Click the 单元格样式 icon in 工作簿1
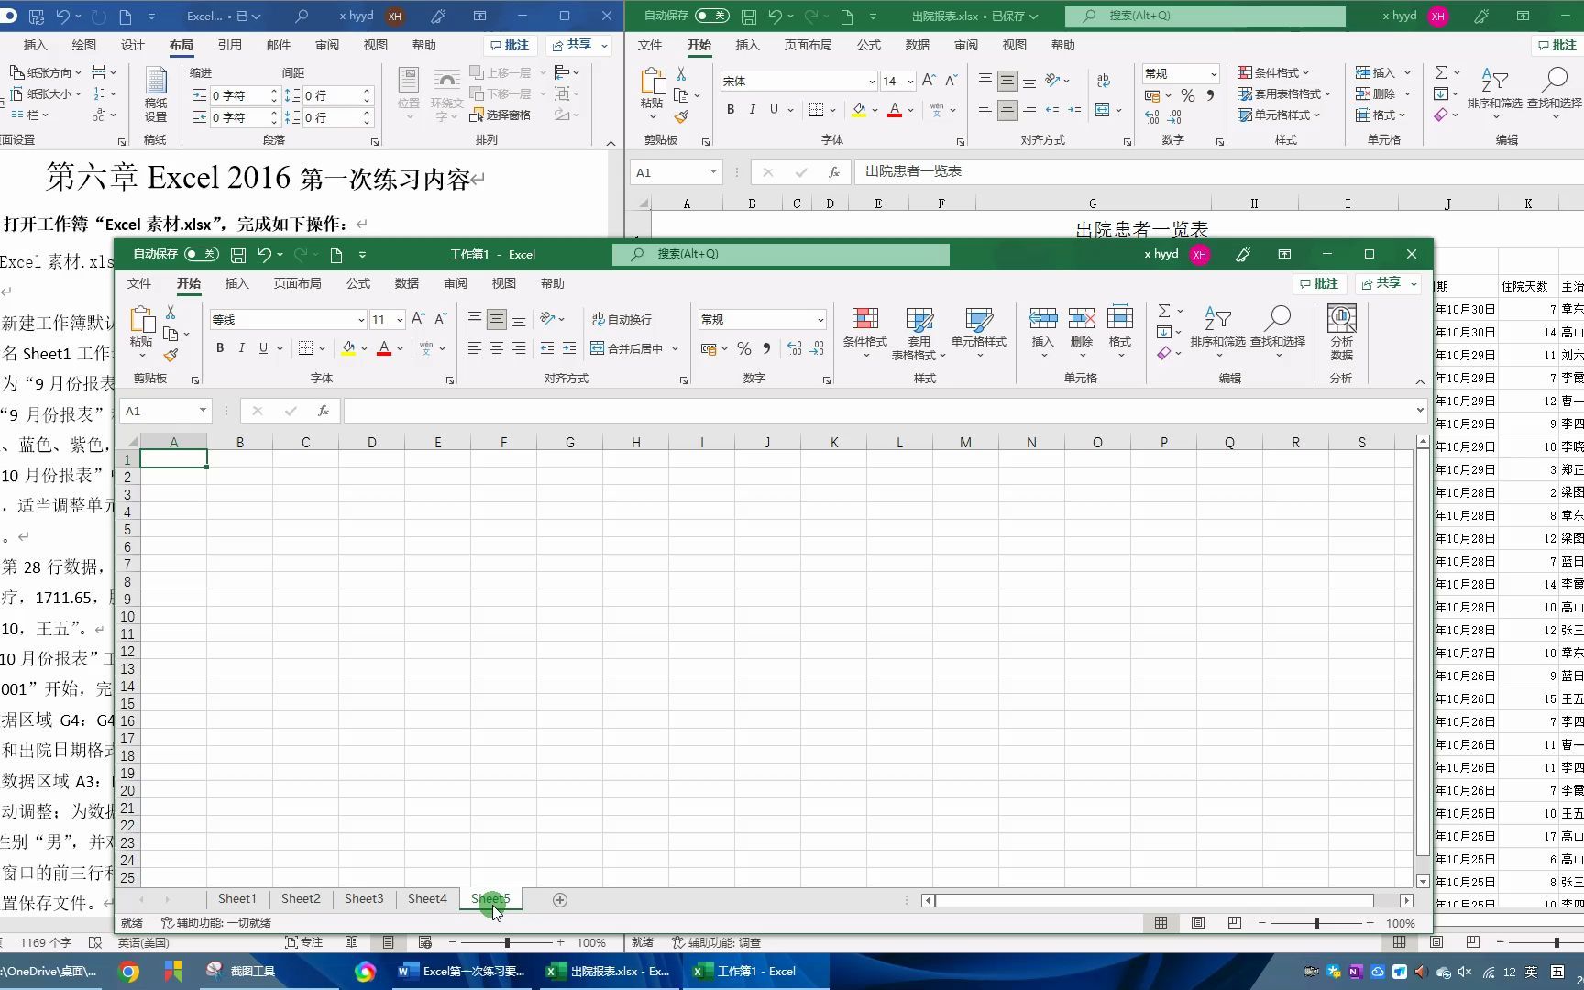Image resolution: width=1584 pixels, height=990 pixels. point(978,319)
